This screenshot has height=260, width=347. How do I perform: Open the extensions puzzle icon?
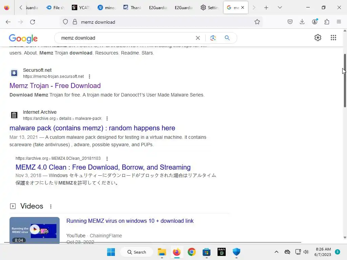[327, 22]
